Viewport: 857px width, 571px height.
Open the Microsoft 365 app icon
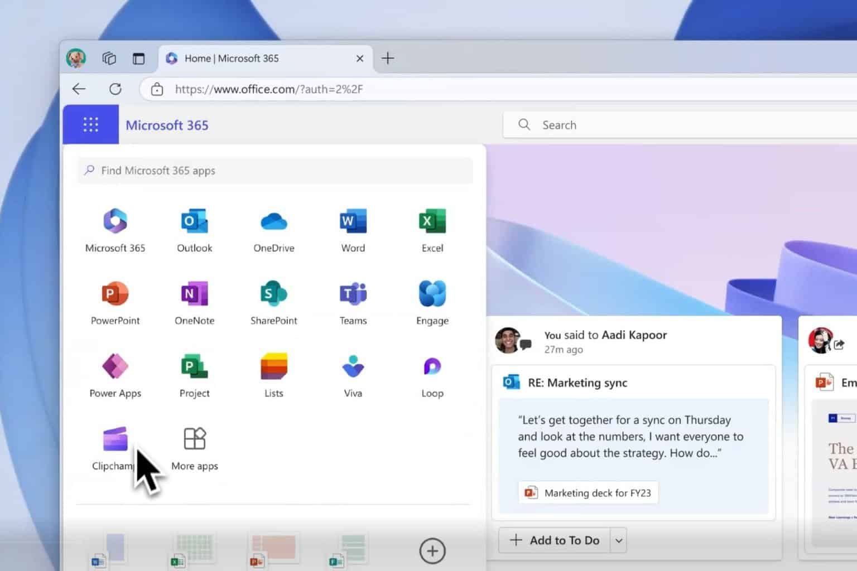pyautogui.click(x=115, y=221)
